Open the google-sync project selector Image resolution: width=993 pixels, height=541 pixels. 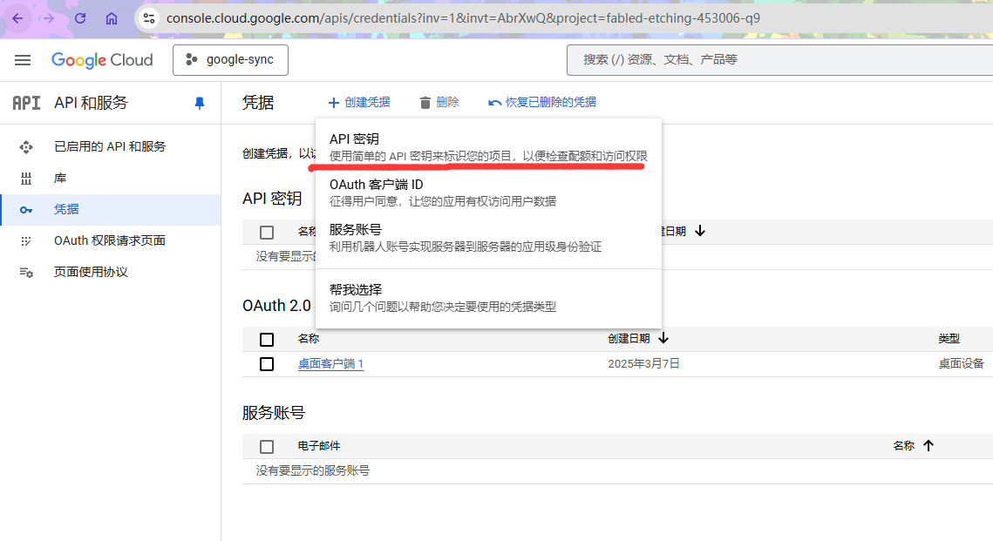[230, 60]
